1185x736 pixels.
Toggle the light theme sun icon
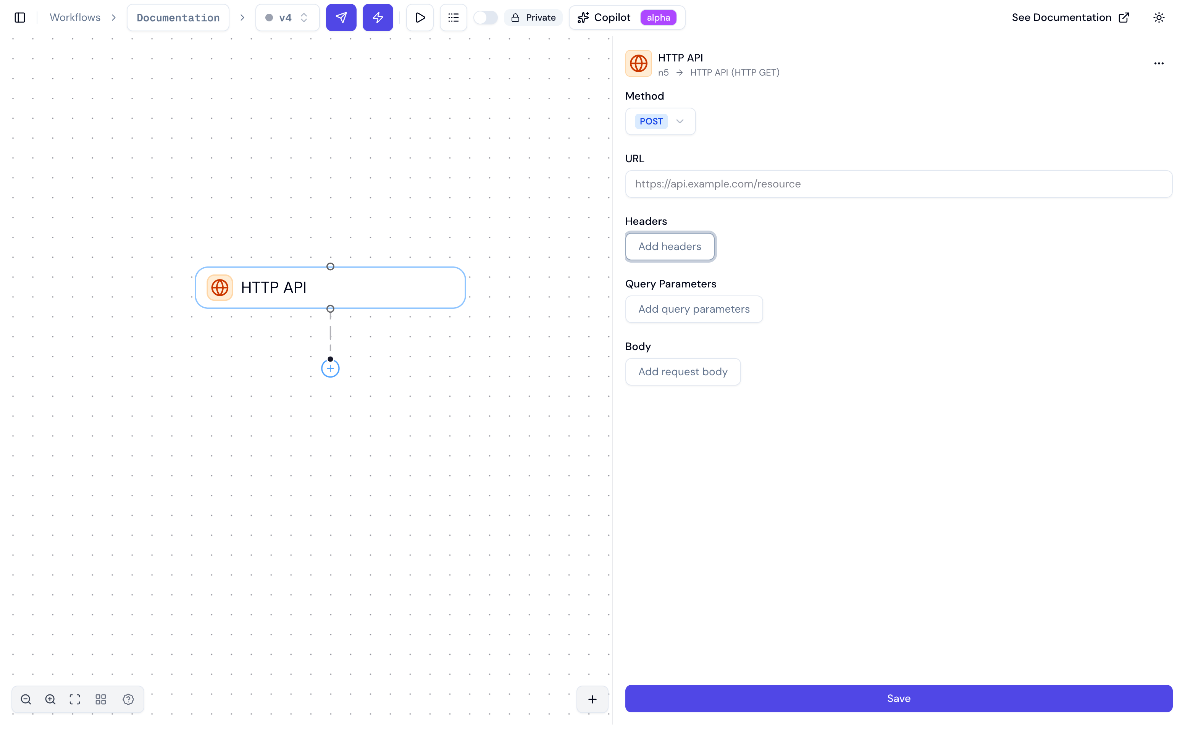[x=1159, y=18]
